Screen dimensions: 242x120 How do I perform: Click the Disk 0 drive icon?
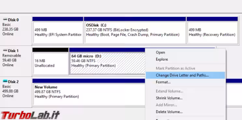[5, 19]
